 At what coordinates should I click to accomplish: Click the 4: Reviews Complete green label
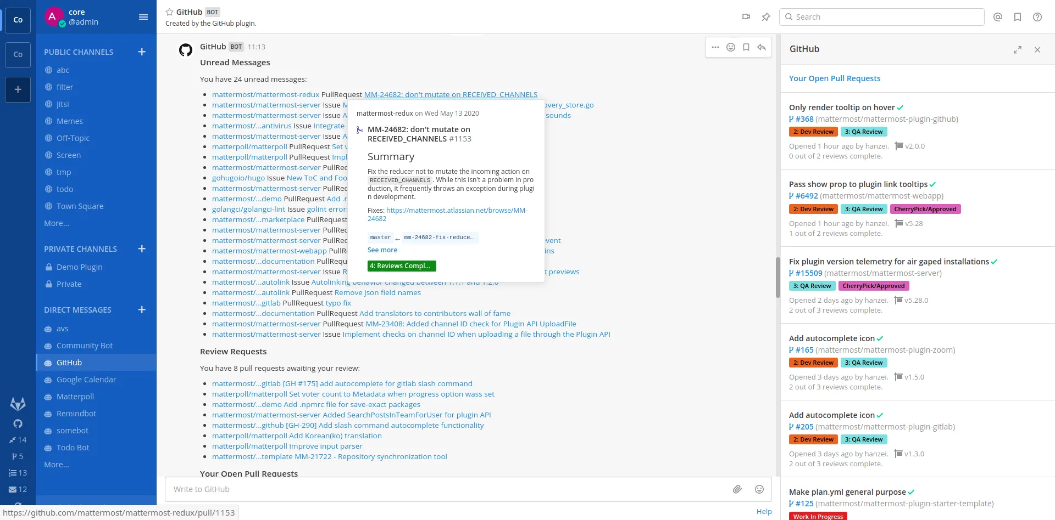click(x=402, y=266)
